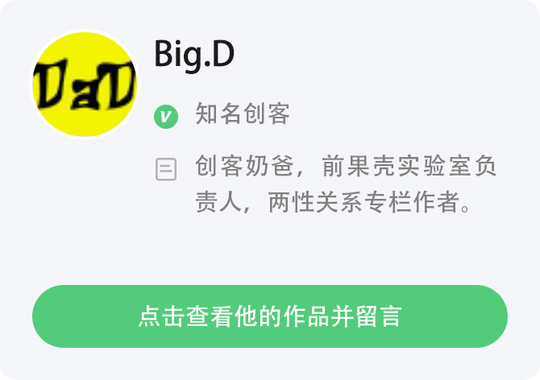Viewport: 540px width, 380px height.
Task: Click the letter V inside green badge
Action: click(x=166, y=117)
